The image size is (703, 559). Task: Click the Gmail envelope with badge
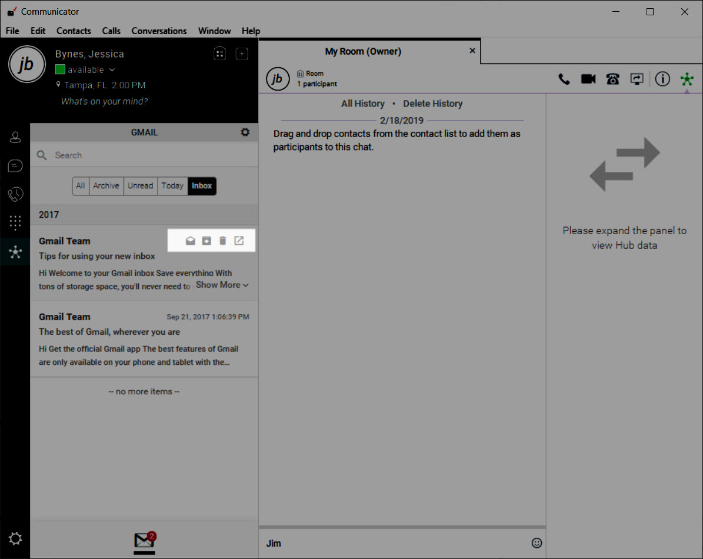tap(144, 540)
